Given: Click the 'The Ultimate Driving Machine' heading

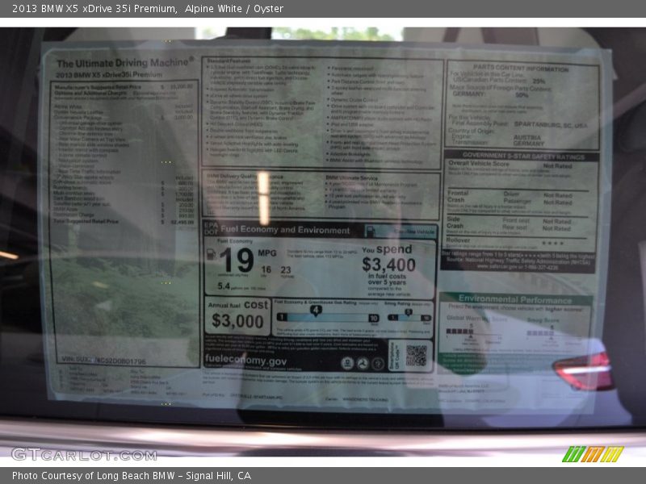Looking at the screenshot, I should click(125, 63).
